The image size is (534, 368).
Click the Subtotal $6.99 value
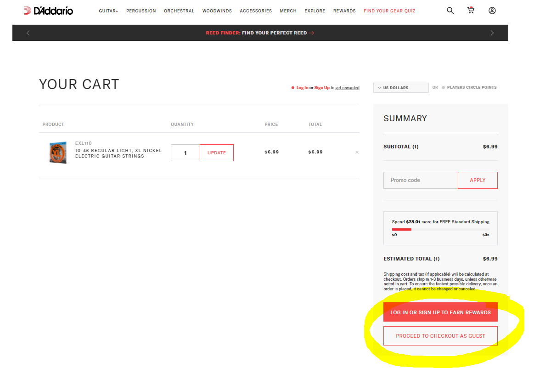pos(490,147)
